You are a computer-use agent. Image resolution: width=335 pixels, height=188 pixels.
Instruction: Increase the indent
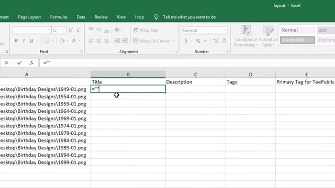[x=125, y=41]
